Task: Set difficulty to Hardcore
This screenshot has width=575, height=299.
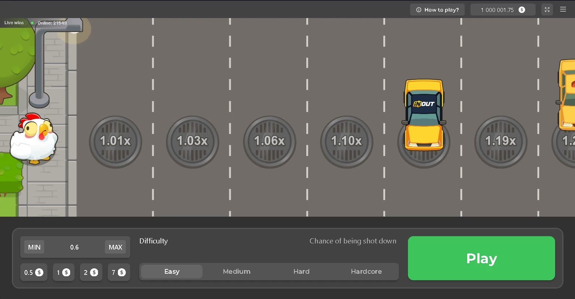Action: [x=366, y=272]
